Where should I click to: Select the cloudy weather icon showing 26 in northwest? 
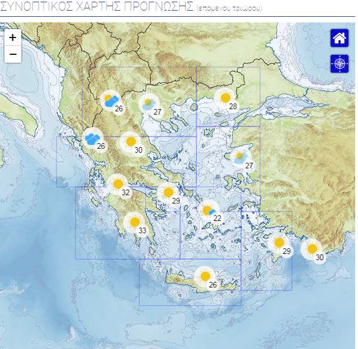pos(111,100)
